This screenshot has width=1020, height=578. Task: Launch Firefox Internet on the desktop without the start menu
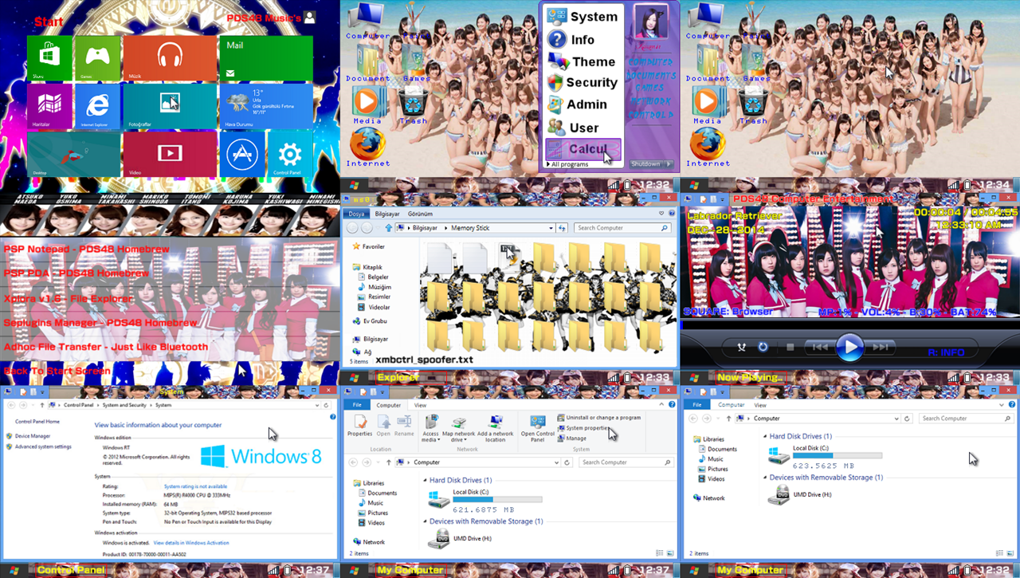708,147
